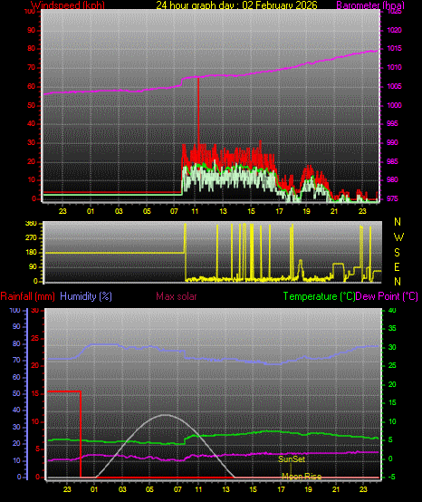Click the 1020 barometer axis value
The image size is (422, 502).
pyautogui.click(x=394, y=30)
